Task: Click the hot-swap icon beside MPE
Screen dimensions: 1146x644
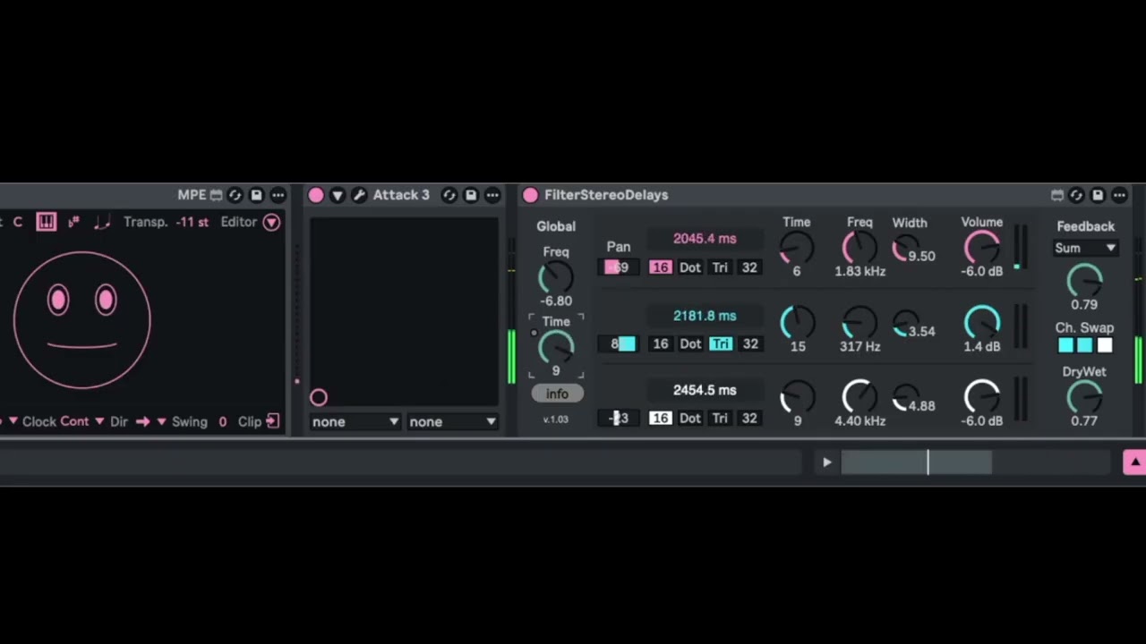Action: (x=235, y=195)
